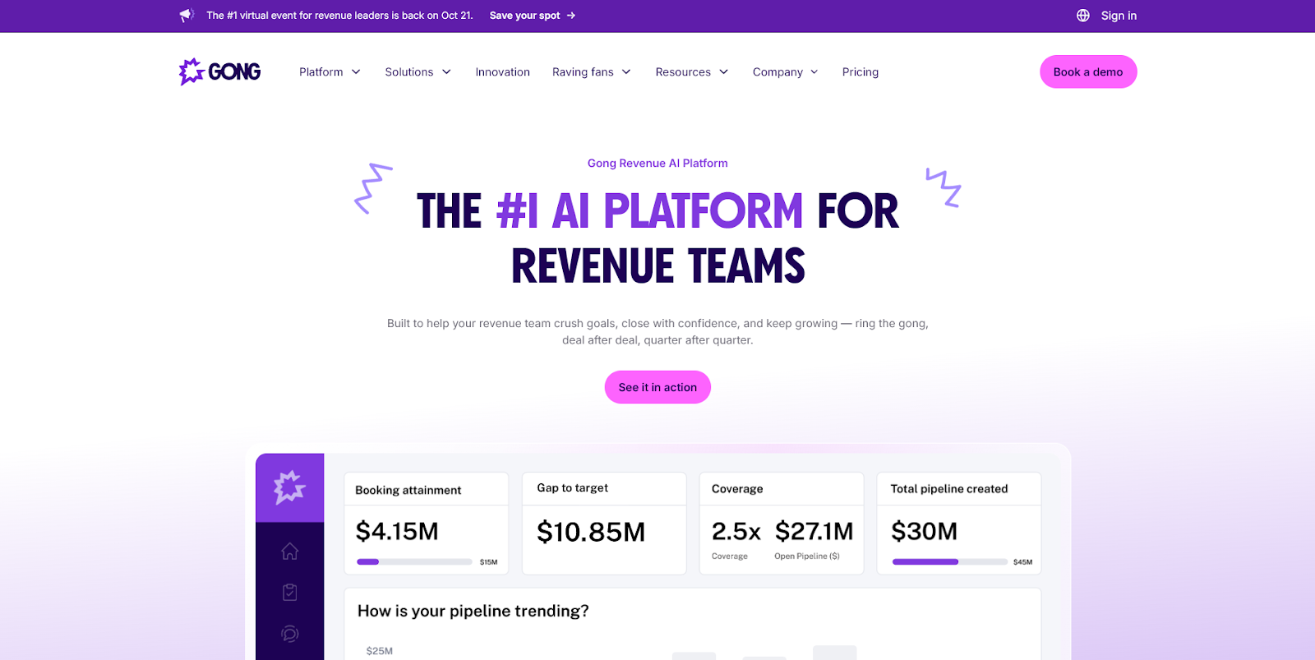The height and width of the screenshot is (660, 1315).
Task: Click How is your pipeline trending heading
Action: point(473,612)
